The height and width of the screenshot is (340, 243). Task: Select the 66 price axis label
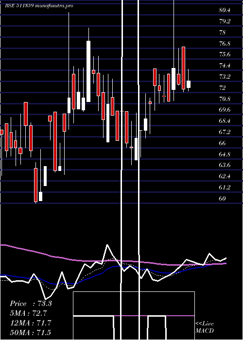point(223,143)
